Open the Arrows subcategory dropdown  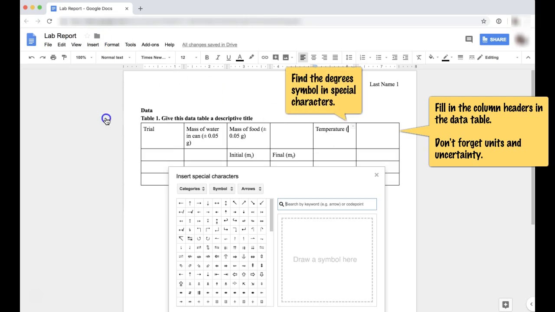pyautogui.click(x=251, y=188)
